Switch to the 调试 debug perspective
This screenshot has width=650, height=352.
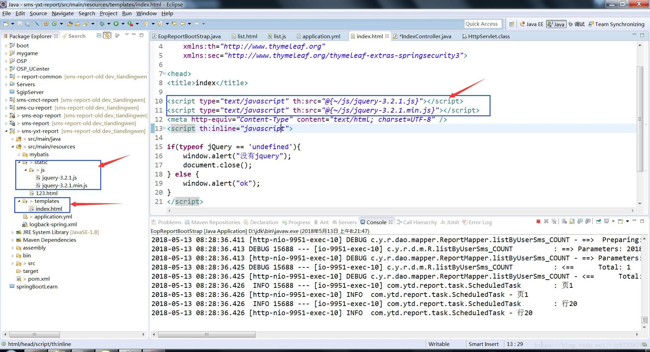coord(577,24)
